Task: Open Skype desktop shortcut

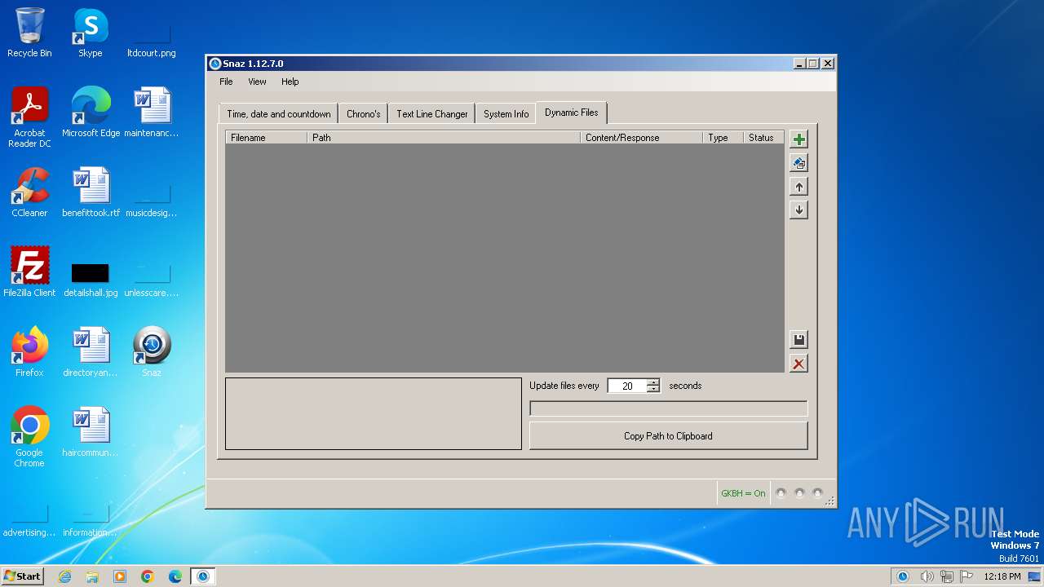Action: pos(90,33)
